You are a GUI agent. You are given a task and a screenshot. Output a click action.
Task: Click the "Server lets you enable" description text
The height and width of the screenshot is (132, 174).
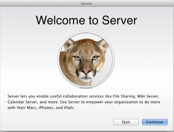tap(84, 102)
